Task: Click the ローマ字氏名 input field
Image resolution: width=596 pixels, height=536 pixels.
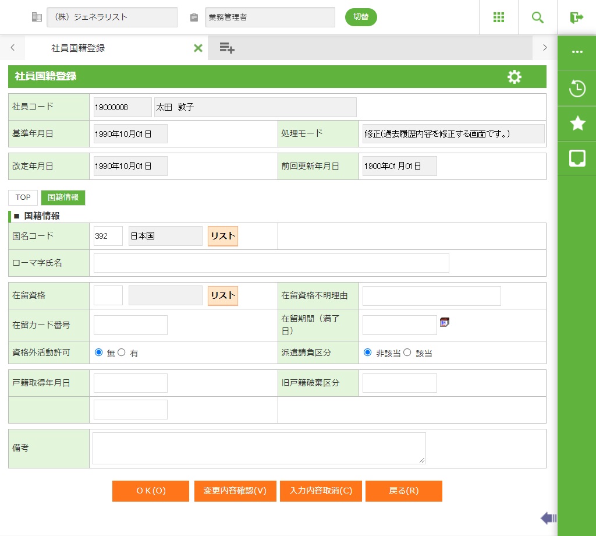Action: coord(271,263)
